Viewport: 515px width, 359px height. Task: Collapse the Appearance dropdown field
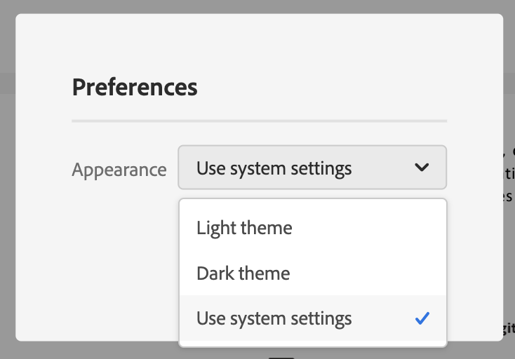pos(312,168)
